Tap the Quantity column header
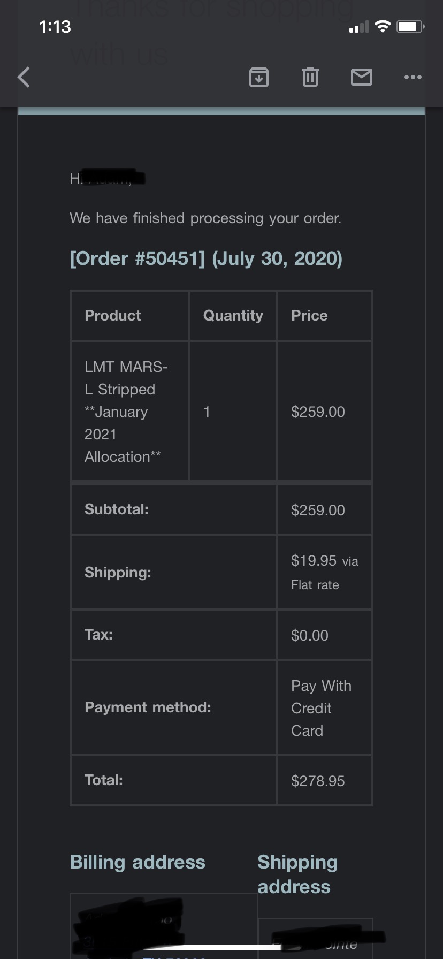 pos(233,316)
